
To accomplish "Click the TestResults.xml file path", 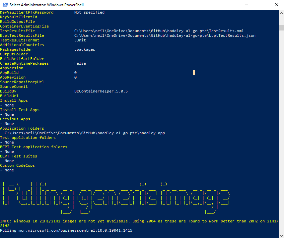I will (x=159, y=31).
